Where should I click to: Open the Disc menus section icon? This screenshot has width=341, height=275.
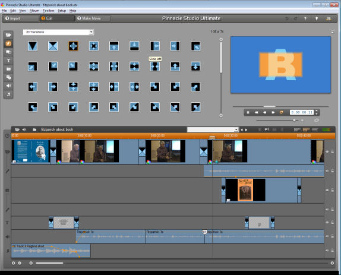[8, 77]
